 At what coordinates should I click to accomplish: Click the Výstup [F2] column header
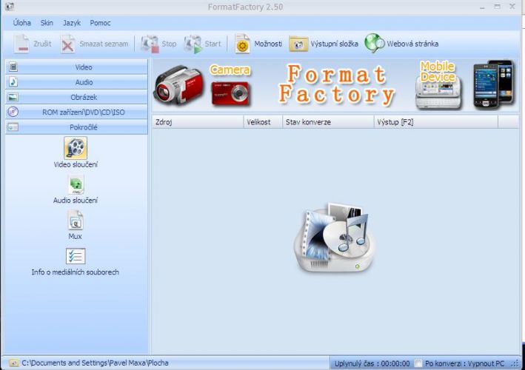[436, 122]
